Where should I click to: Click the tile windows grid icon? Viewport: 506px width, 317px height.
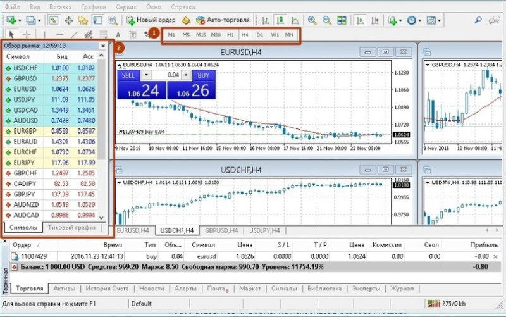pos(342,20)
